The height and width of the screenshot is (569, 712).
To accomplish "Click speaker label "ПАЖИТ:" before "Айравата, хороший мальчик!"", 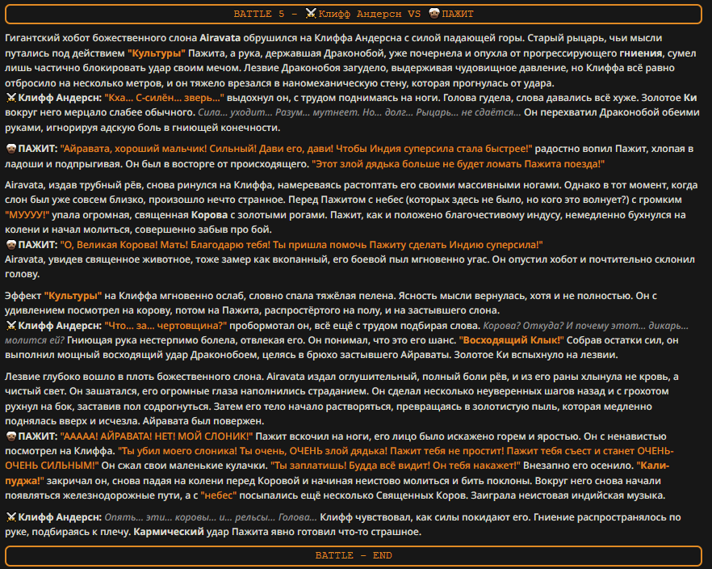I will pyautogui.click(x=38, y=149).
